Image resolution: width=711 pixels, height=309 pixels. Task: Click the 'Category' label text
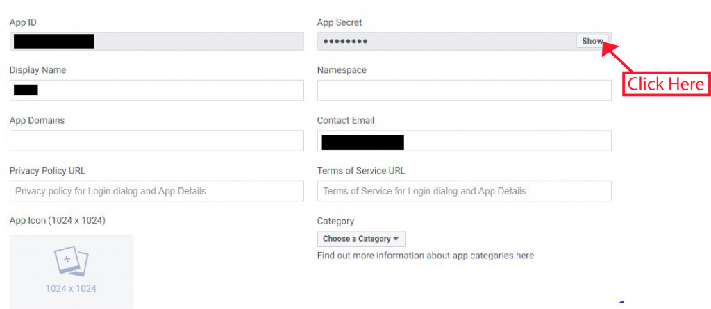point(335,221)
